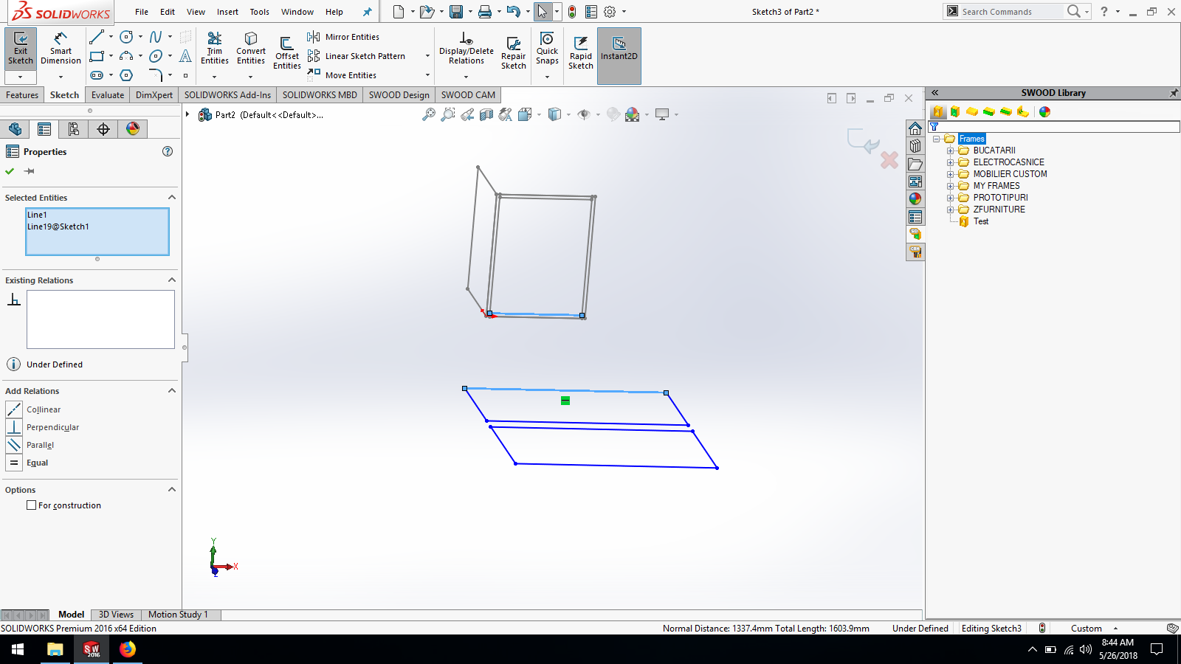Viewport: 1181px width, 664px height.
Task: Click Move Entities
Action: [342, 75]
